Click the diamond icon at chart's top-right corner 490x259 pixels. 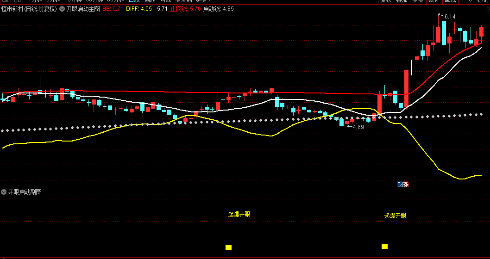pyautogui.click(x=487, y=9)
